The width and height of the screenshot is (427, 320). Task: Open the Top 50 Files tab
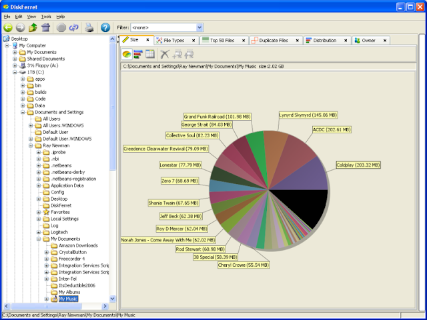224,40
